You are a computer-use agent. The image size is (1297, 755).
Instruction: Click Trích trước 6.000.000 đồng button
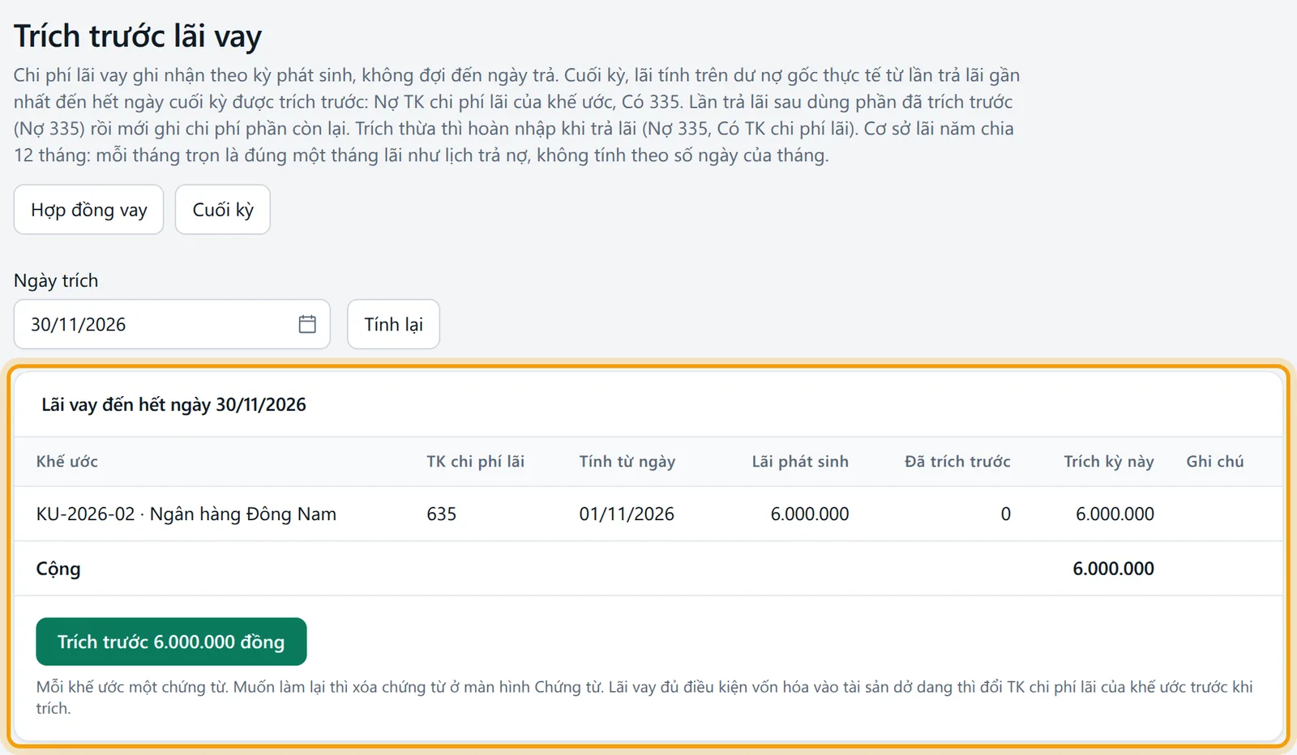click(x=171, y=642)
